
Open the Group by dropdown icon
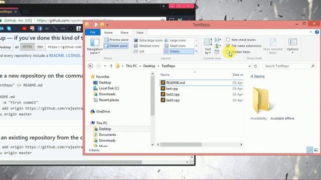(x=218, y=40)
